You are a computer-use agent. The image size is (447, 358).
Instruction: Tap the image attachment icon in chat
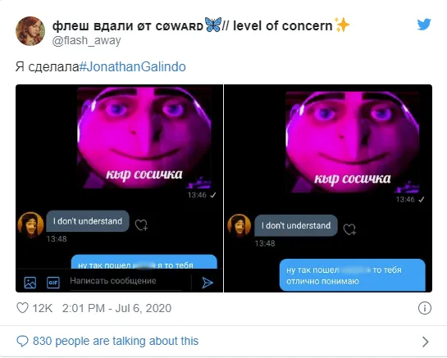click(30, 283)
